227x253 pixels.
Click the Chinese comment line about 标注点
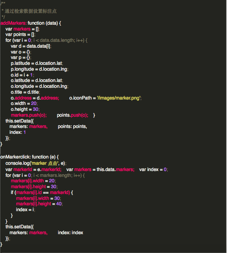[x=29, y=11]
